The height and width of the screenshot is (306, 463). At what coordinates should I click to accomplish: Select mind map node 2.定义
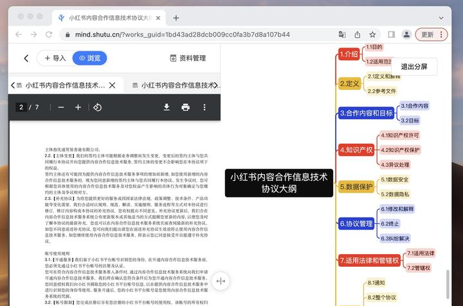coord(349,83)
